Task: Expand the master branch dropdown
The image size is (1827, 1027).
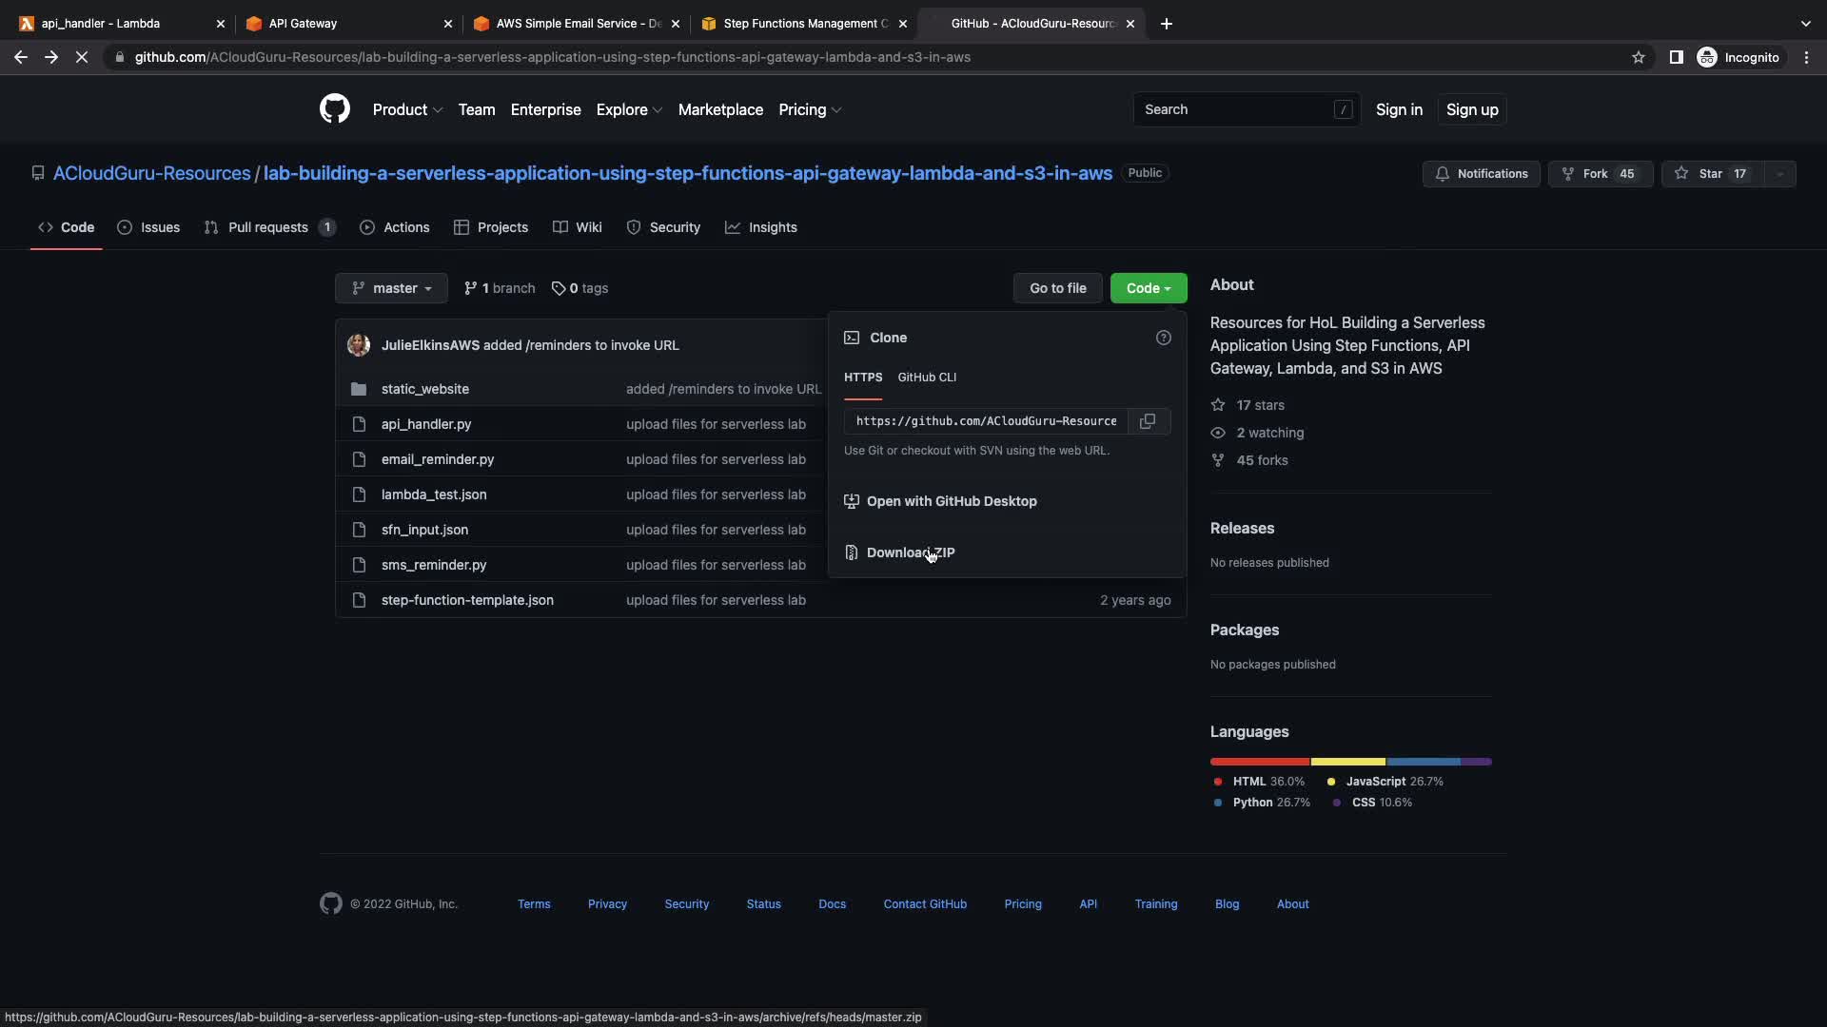Action: [391, 288]
